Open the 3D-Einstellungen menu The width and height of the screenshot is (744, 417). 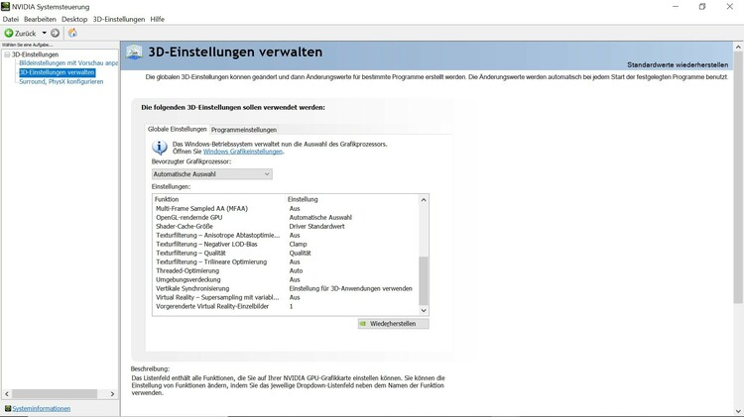(x=119, y=20)
